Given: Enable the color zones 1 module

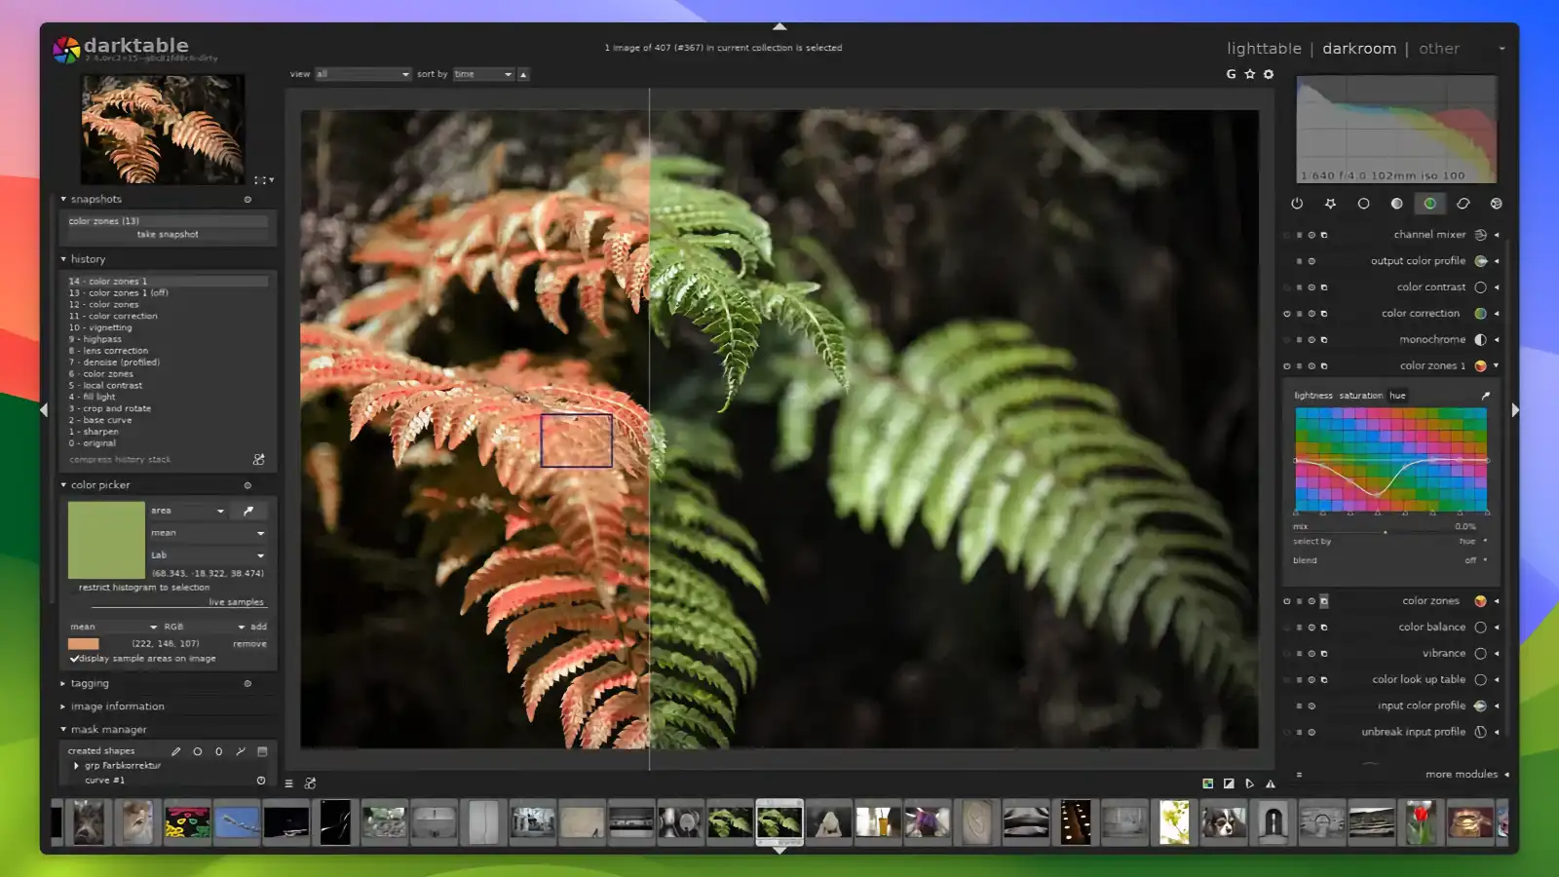Looking at the screenshot, I should click(x=1286, y=365).
